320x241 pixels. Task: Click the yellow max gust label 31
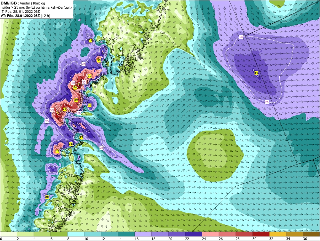91,41
